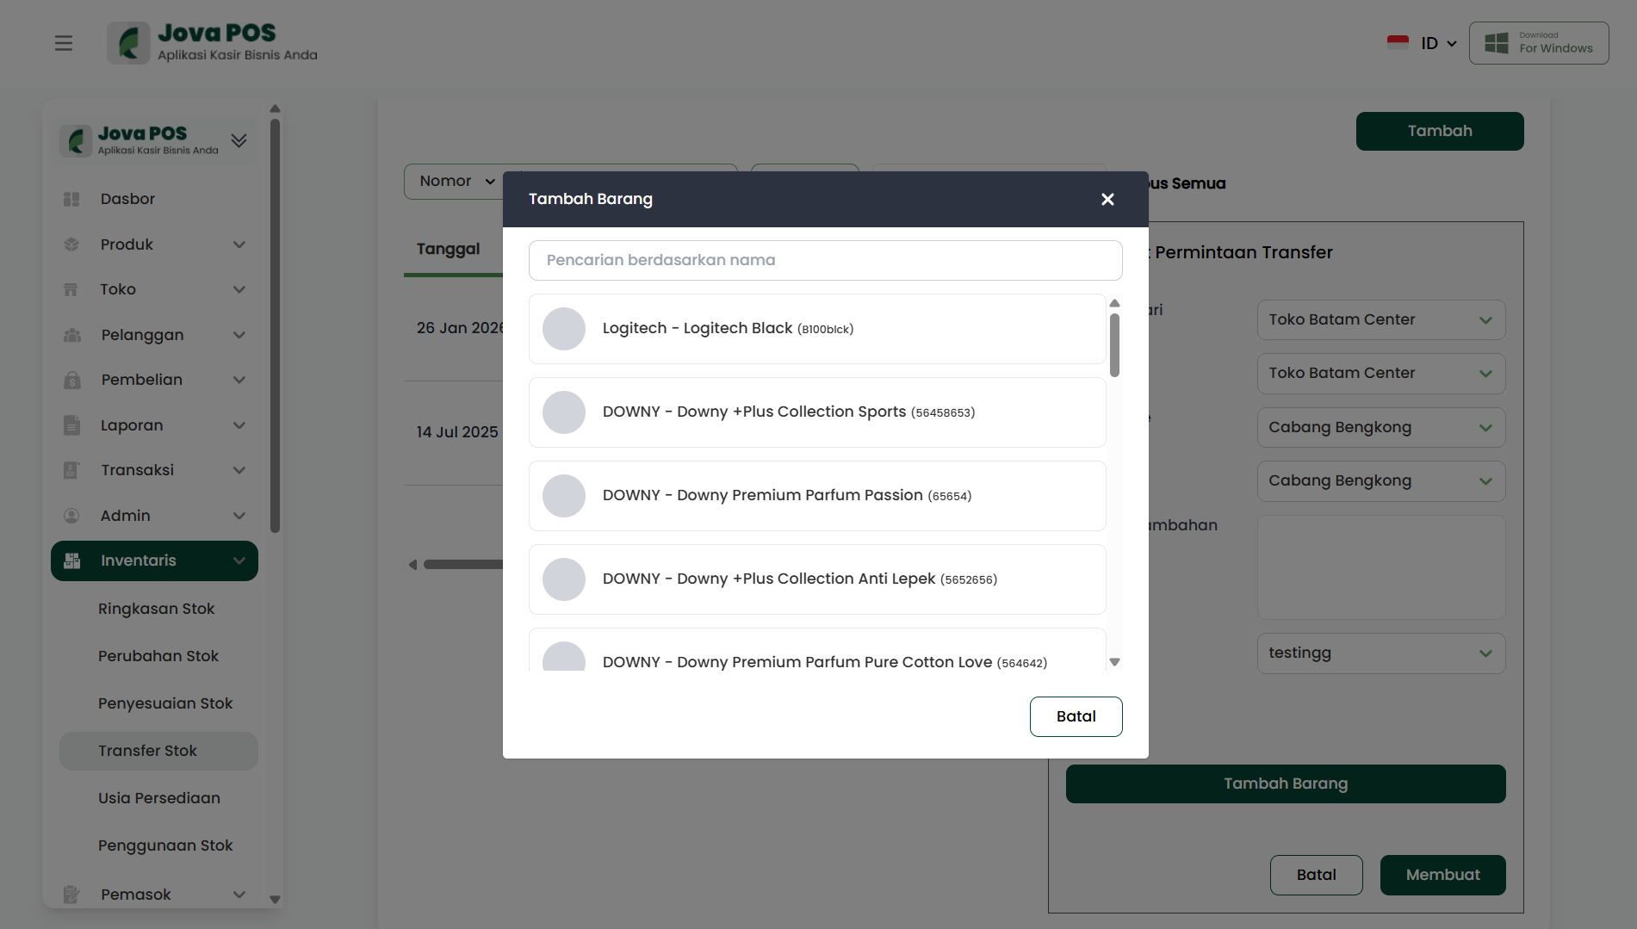Click Download For Windows button
1637x929 pixels.
click(1538, 43)
